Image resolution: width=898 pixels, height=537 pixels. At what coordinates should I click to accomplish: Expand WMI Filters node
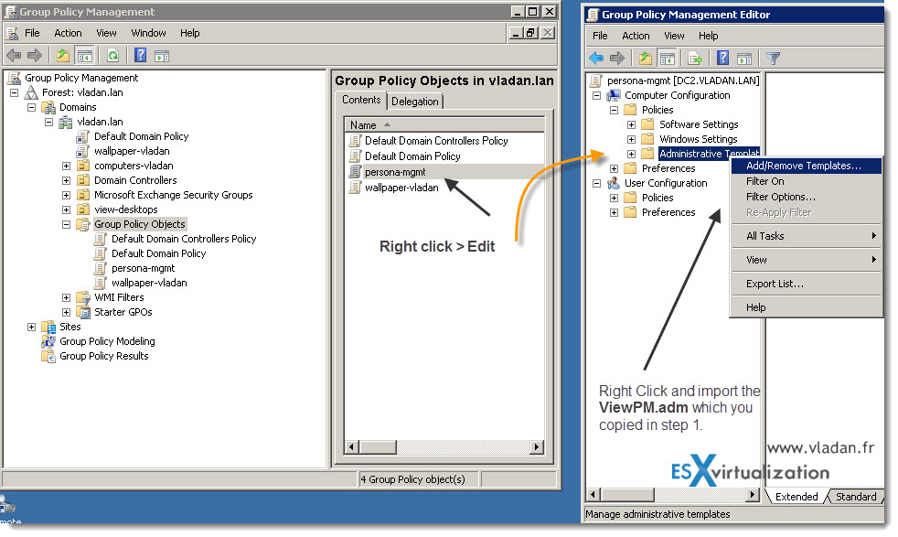click(x=66, y=298)
